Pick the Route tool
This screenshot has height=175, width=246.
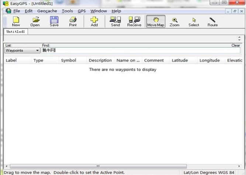tap(212, 21)
